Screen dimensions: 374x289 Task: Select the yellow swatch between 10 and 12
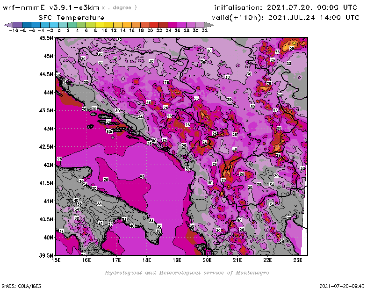click(x=108, y=25)
